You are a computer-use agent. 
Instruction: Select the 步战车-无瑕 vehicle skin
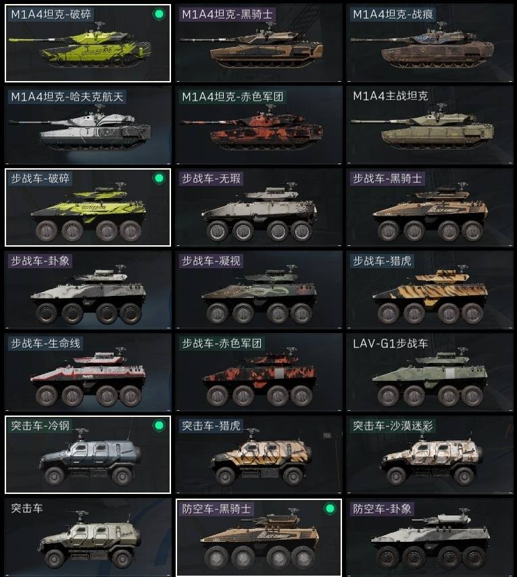click(259, 207)
